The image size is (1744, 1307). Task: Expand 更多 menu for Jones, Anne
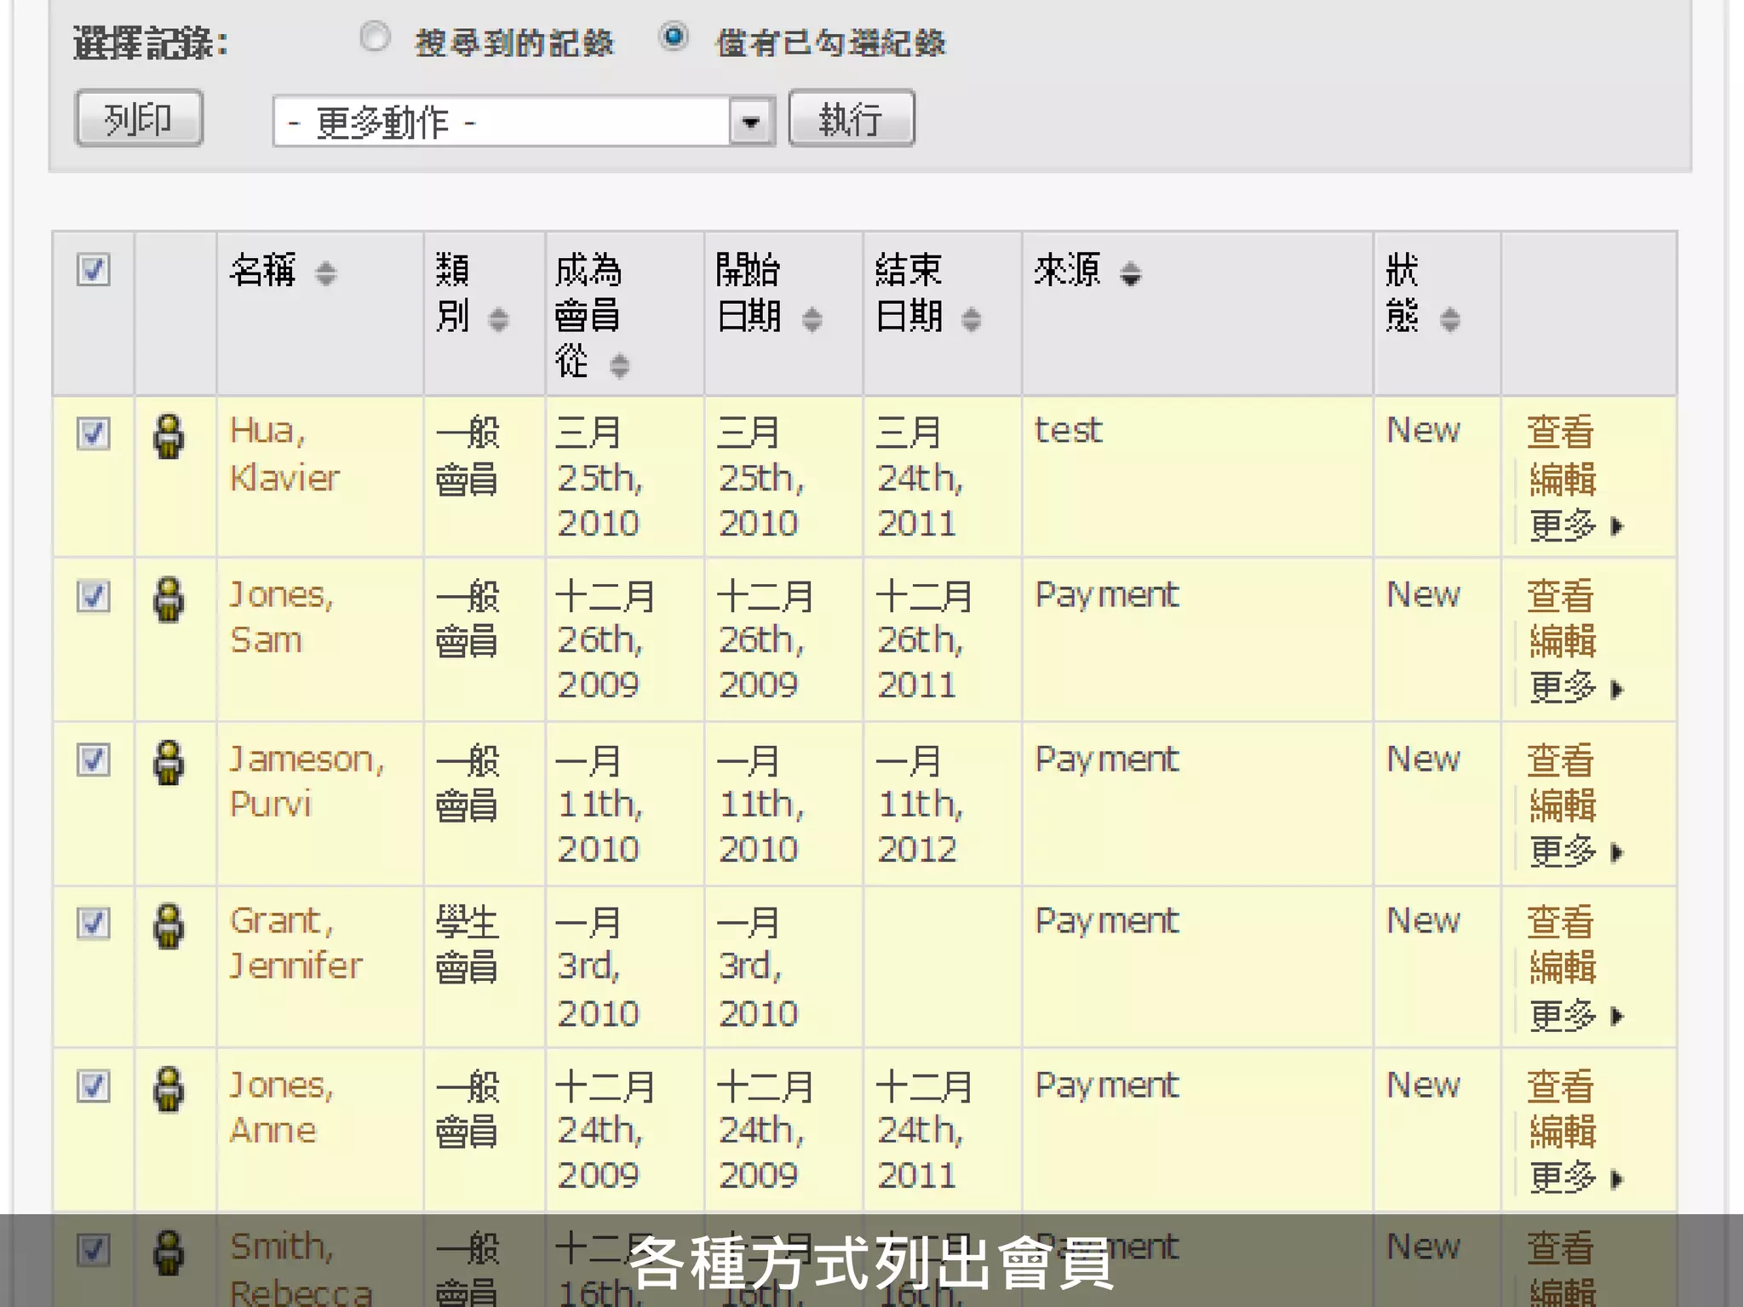click(1576, 1178)
